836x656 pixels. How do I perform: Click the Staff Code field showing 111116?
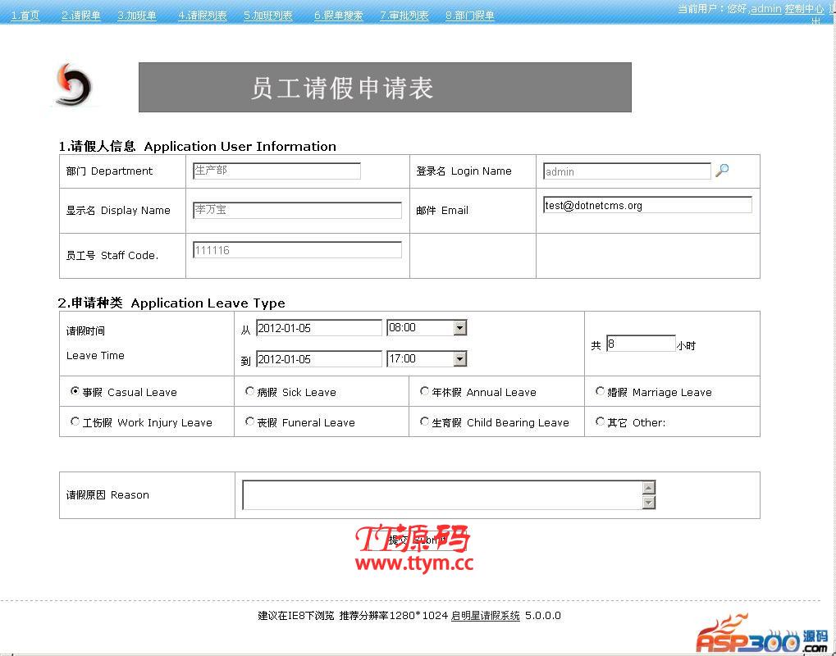click(297, 250)
